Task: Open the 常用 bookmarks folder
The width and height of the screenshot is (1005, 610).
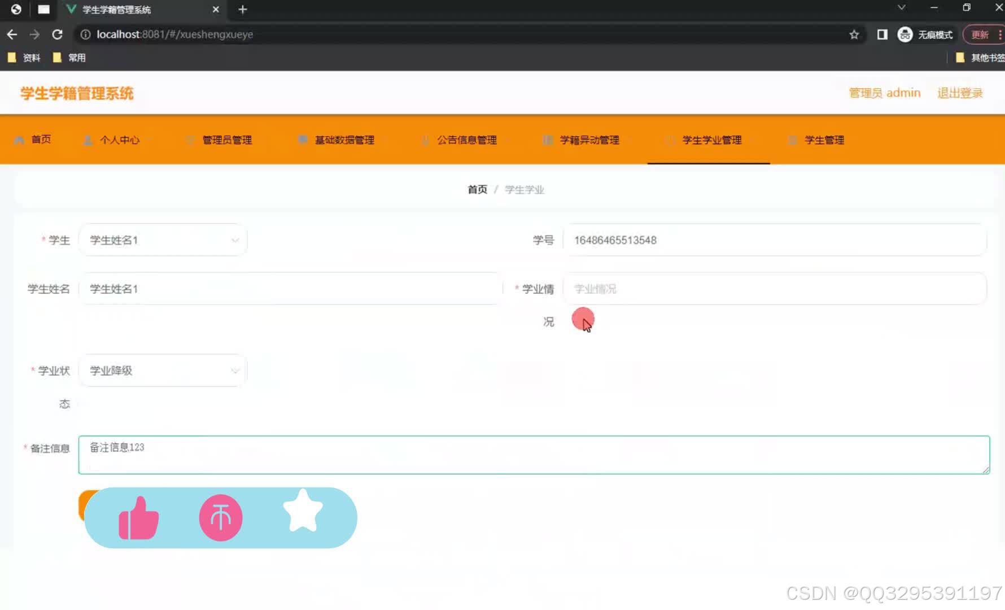Action: [69, 58]
